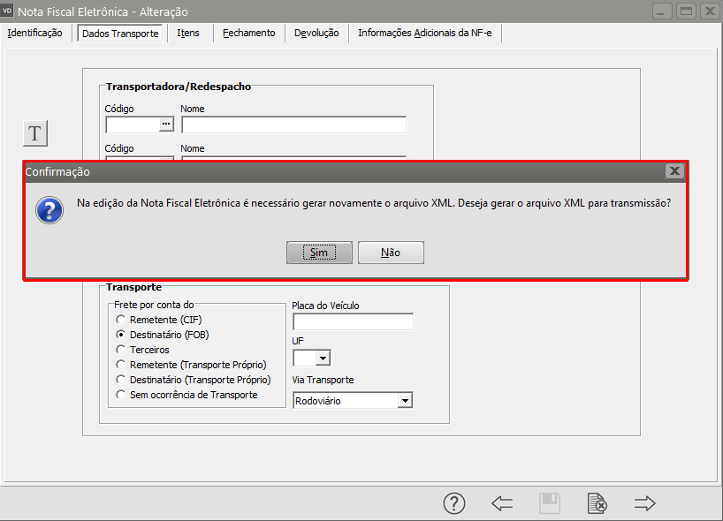Screen dimensions: 723x521
Task: Click the first Transportadora Nome field
Action: click(x=293, y=125)
